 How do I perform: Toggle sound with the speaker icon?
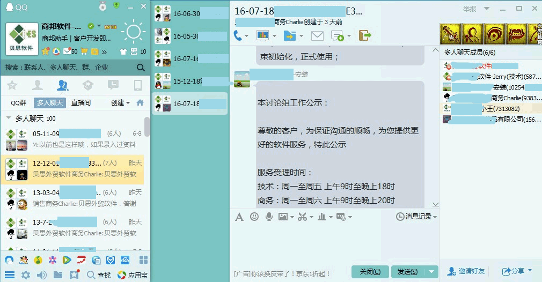click(x=42, y=275)
